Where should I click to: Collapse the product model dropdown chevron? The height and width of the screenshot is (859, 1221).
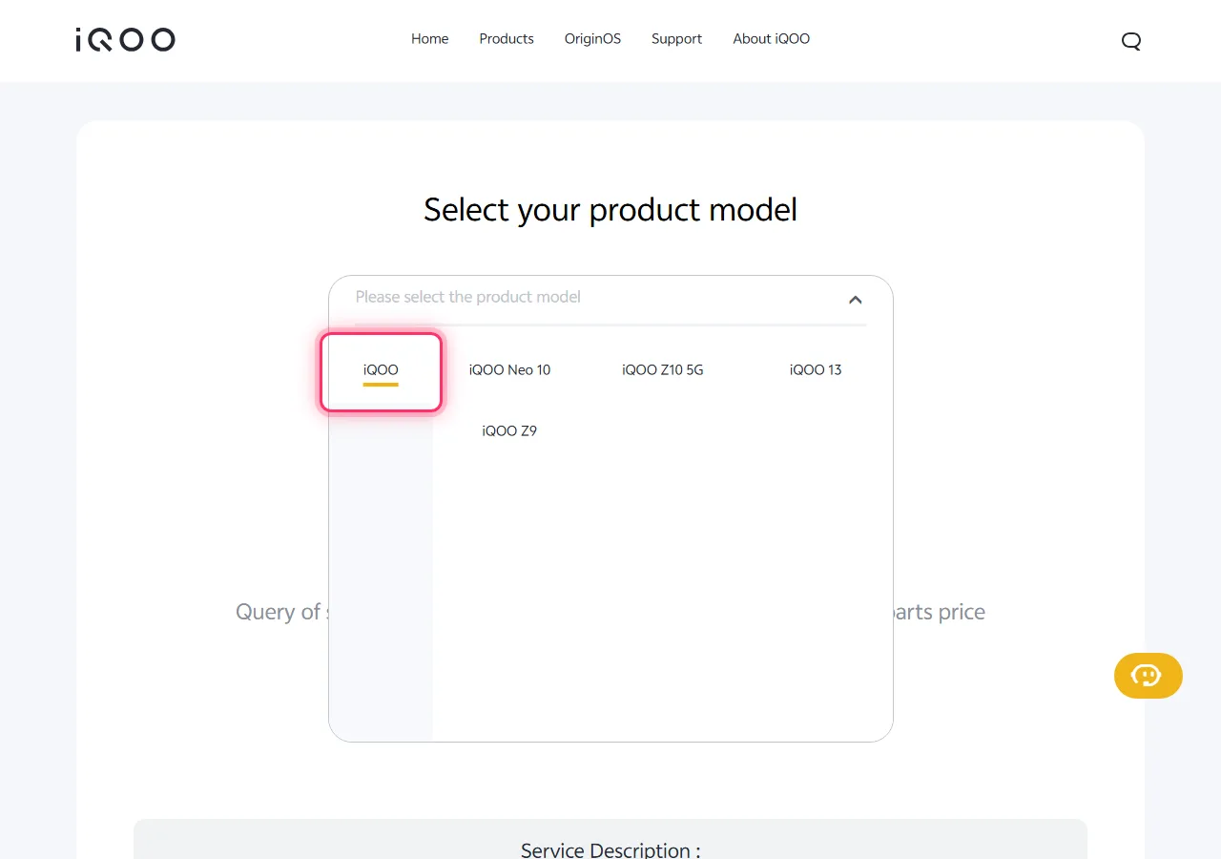click(x=855, y=300)
